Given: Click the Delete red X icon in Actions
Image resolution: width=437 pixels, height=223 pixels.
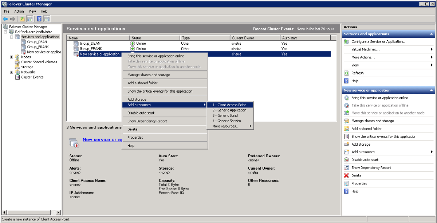Looking at the screenshot, I should [347, 175].
